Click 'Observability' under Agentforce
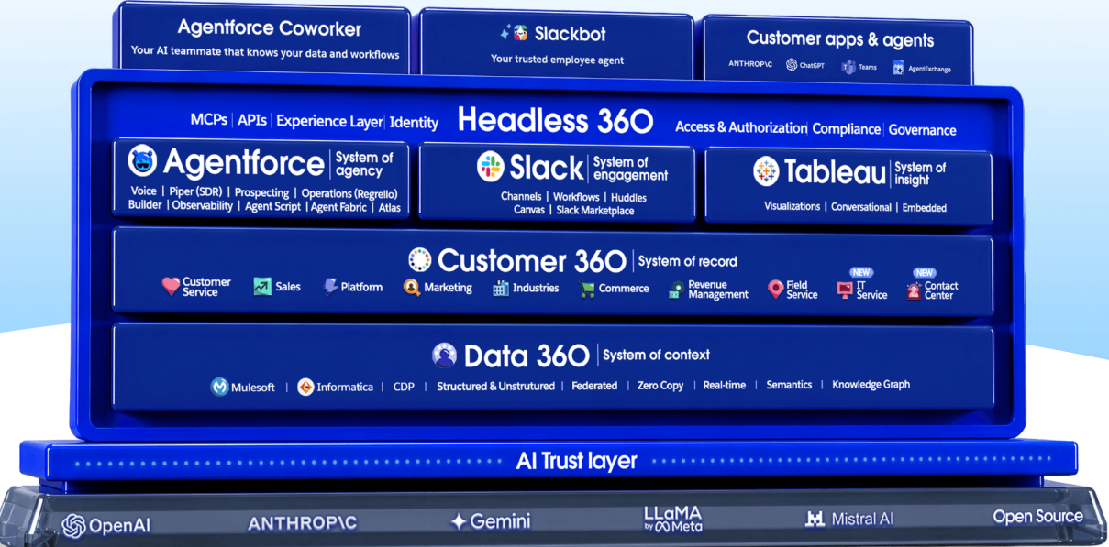The height and width of the screenshot is (547, 1109). point(204,206)
